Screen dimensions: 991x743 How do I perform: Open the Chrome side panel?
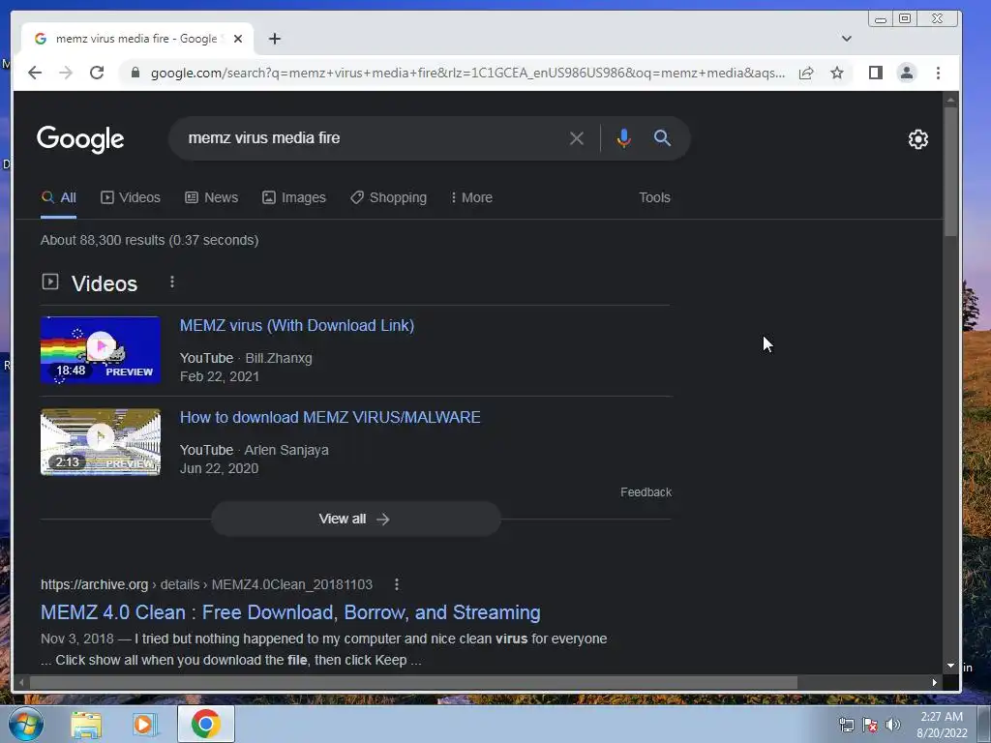pos(875,73)
